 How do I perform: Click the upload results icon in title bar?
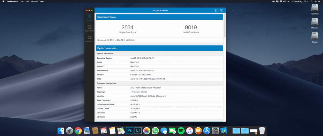[216, 10]
